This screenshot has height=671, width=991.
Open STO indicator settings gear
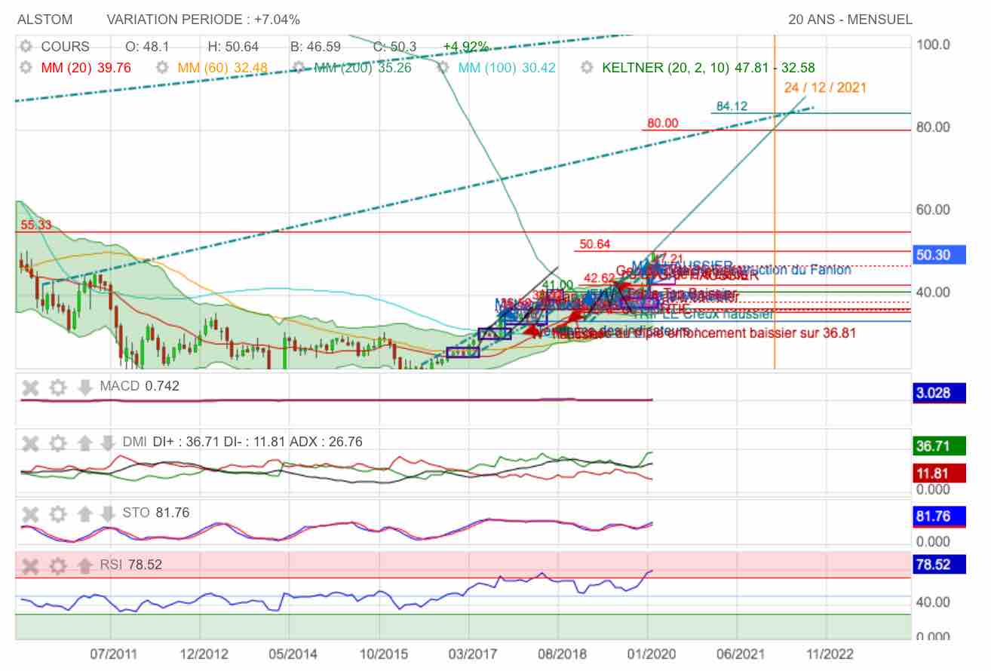pyautogui.click(x=58, y=514)
